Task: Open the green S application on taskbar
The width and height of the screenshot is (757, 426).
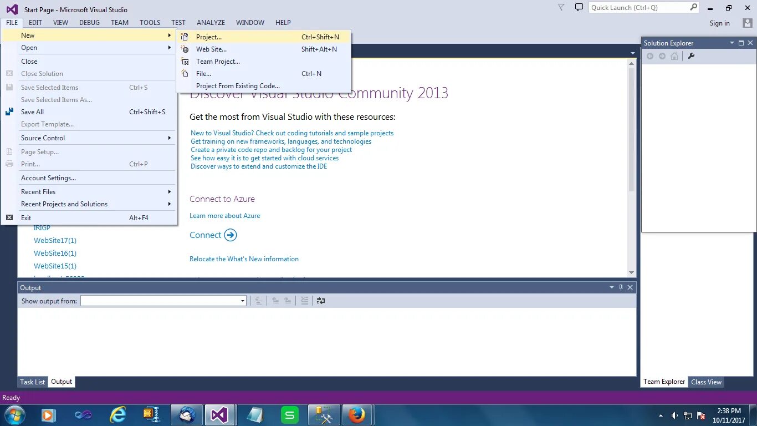Action: coord(289,415)
